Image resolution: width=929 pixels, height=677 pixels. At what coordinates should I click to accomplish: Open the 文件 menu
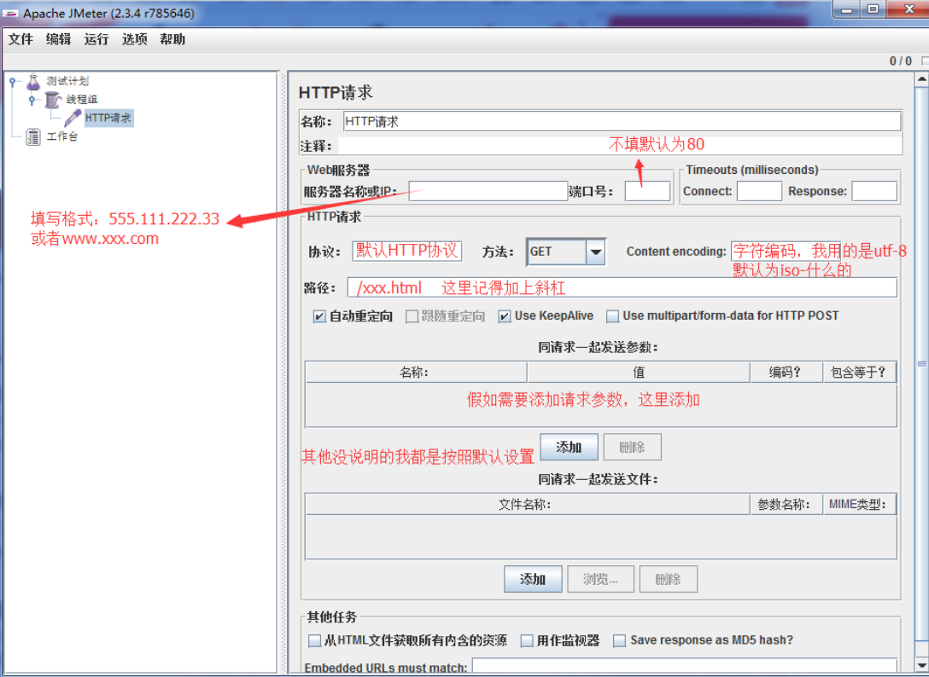[20, 39]
